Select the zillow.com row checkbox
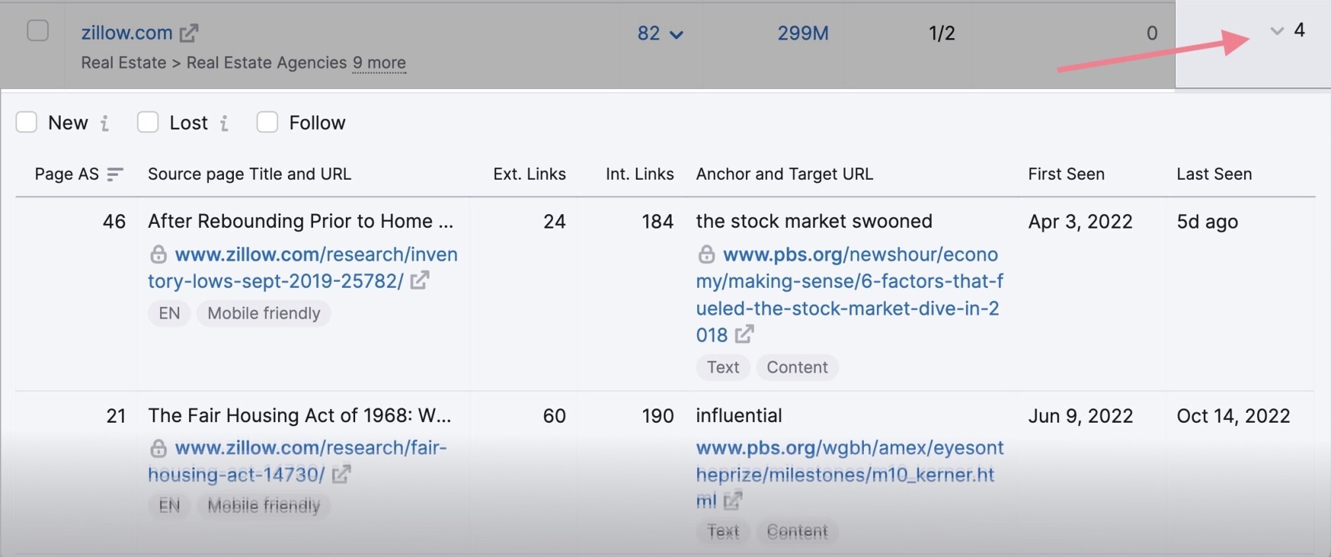 tap(38, 30)
